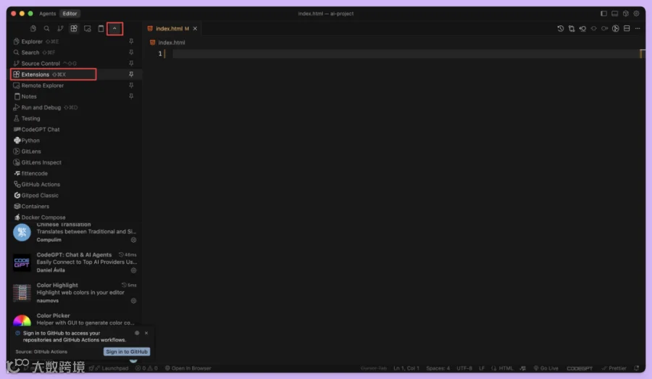This screenshot has height=379, width=652.
Task: Collapse the views dropdown with the up chevron
Action: [114, 29]
